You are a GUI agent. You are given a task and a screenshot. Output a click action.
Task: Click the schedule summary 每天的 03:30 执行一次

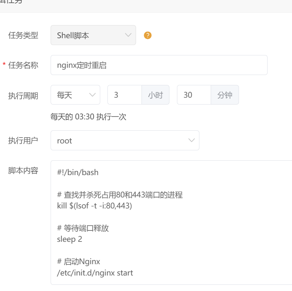tap(88, 117)
